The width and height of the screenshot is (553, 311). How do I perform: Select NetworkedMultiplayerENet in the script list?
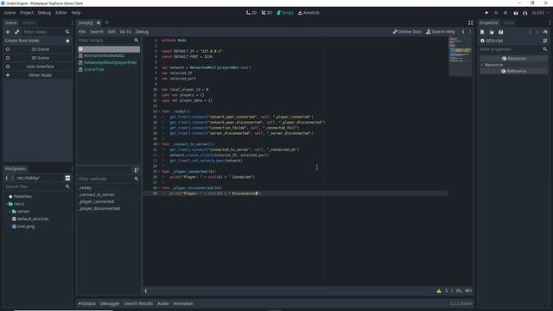(109, 62)
